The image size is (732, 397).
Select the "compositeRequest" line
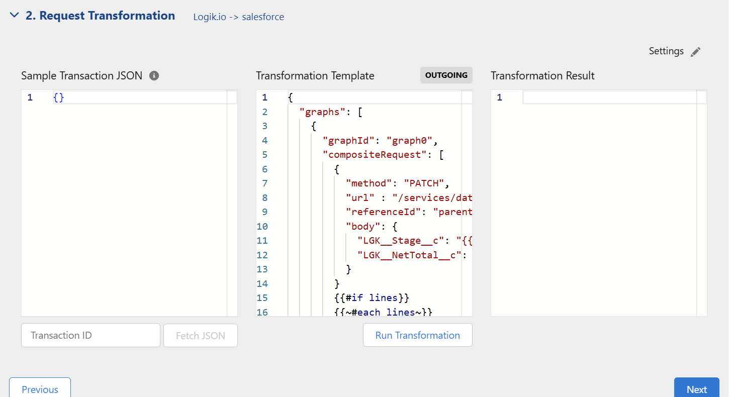pyautogui.click(x=384, y=155)
